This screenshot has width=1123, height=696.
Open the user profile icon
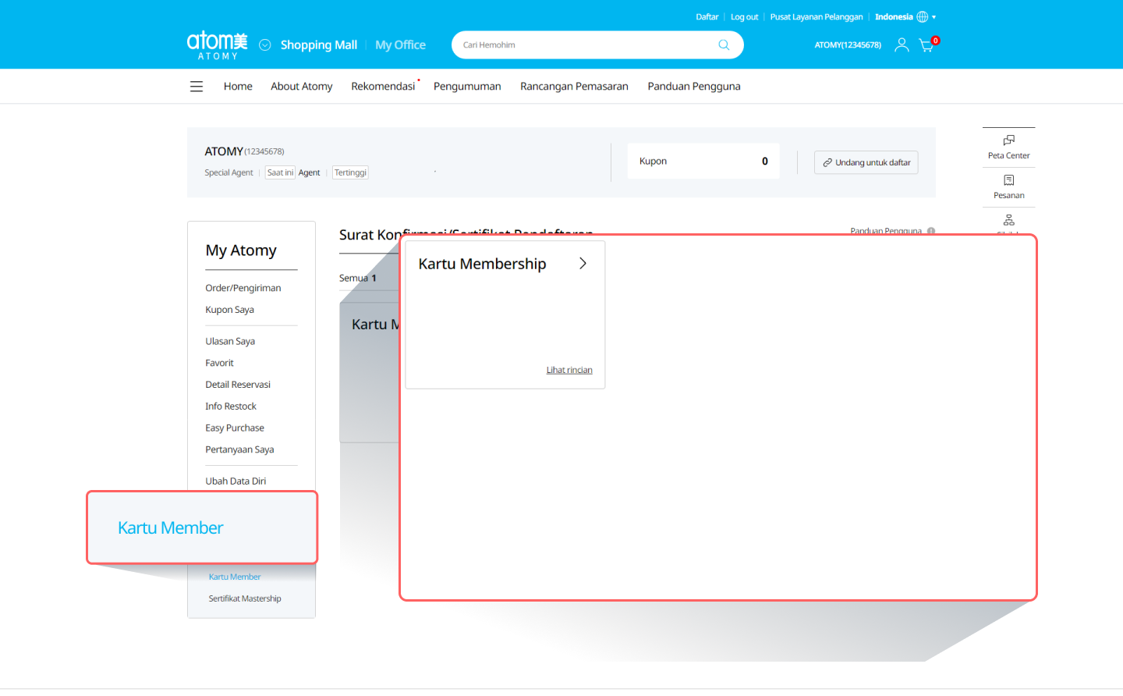click(x=902, y=45)
